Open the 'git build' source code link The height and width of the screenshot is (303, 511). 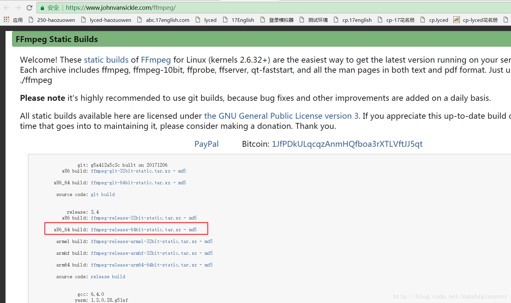tap(103, 194)
